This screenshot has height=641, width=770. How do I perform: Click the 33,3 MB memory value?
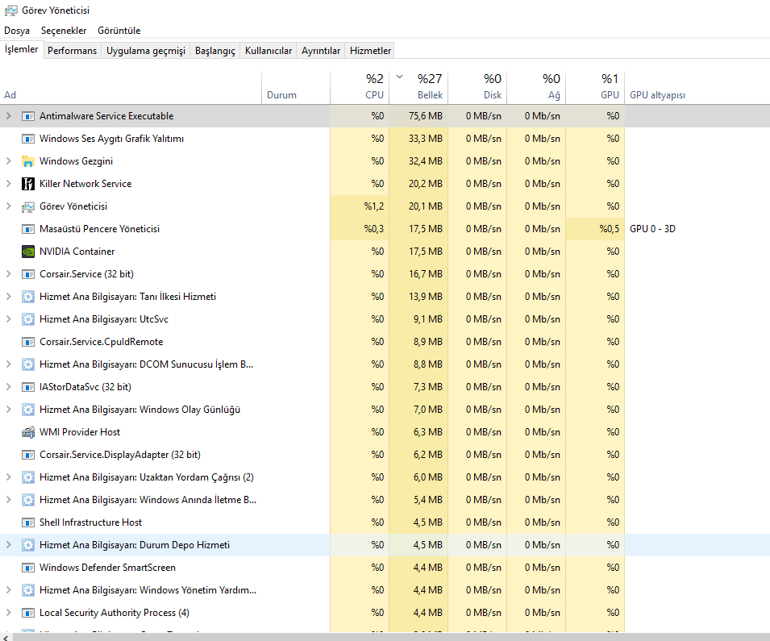[425, 139]
